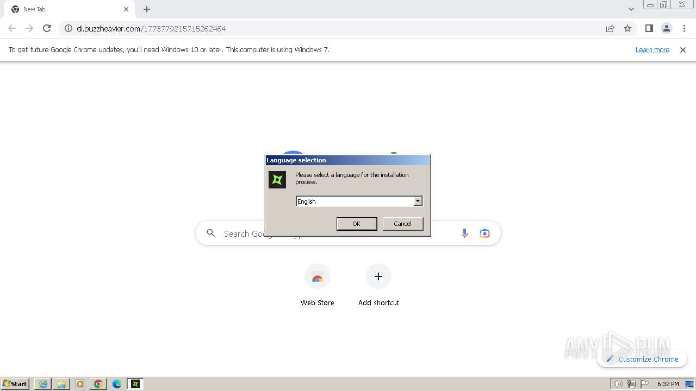The width and height of the screenshot is (696, 391).
Task: Click the address bar URL
Action: 151,29
